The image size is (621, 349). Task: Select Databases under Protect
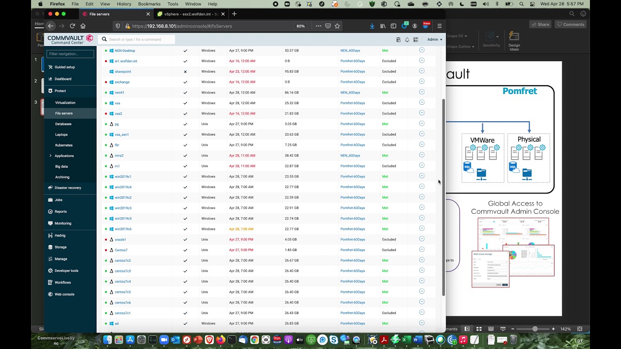tap(63, 124)
